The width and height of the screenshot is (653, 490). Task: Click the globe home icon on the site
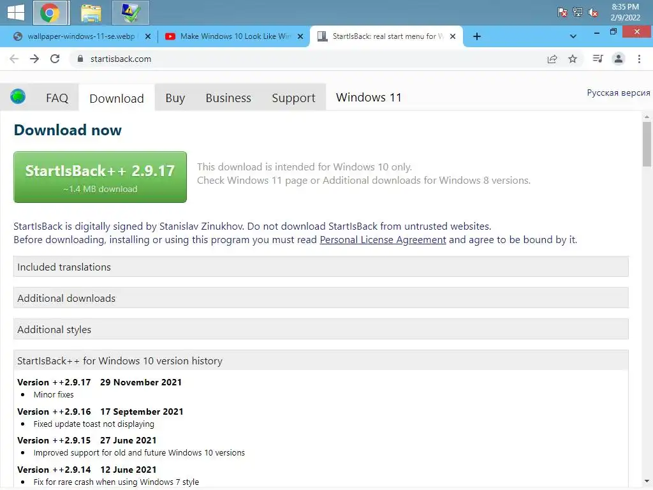click(x=18, y=97)
